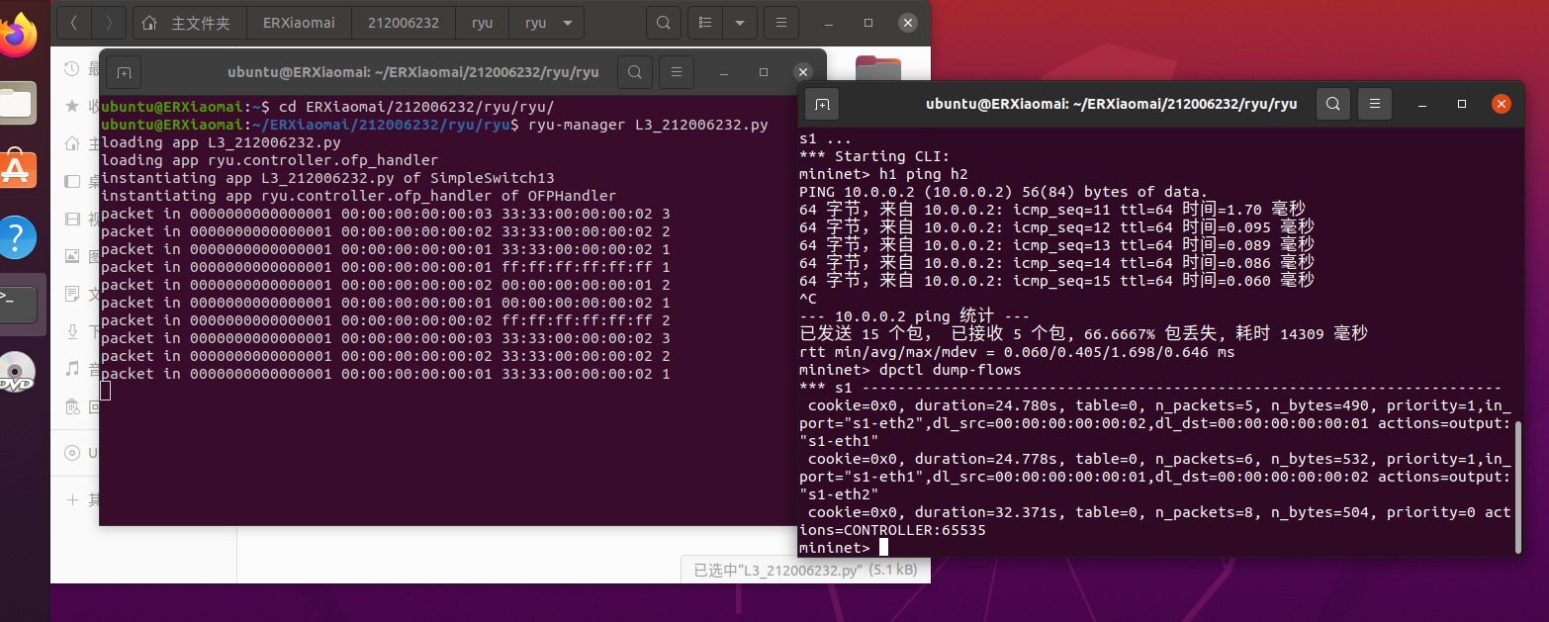Click the icmp_seq=11 ping reply line
The width and height of the screenshot is (1549, 622).
(1052, 210)
